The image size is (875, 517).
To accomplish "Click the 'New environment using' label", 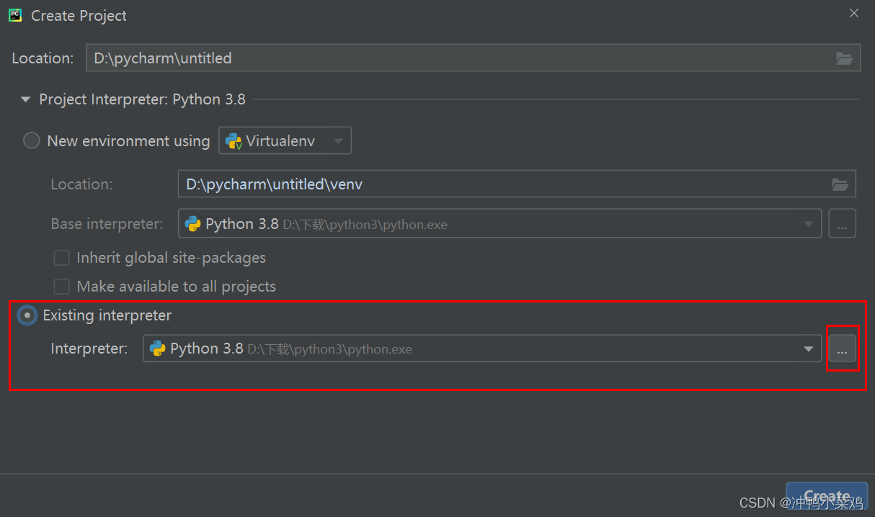I will tap(128, 141).
